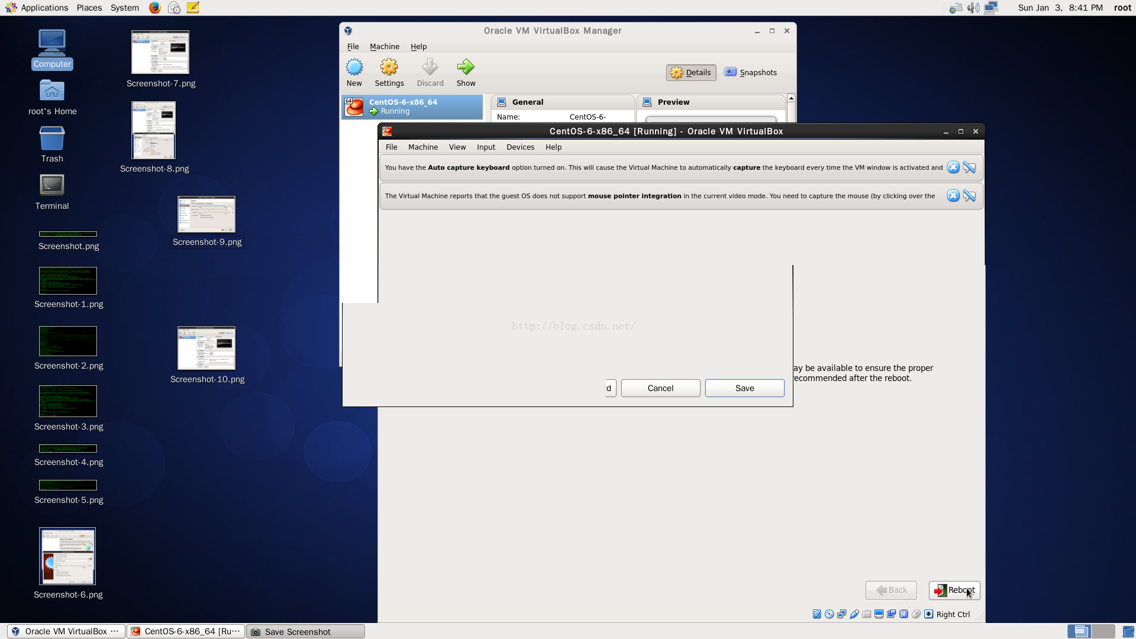
Task: Click hard disk activity status icon
Action: pyautogui.click(x=817, y=614)
